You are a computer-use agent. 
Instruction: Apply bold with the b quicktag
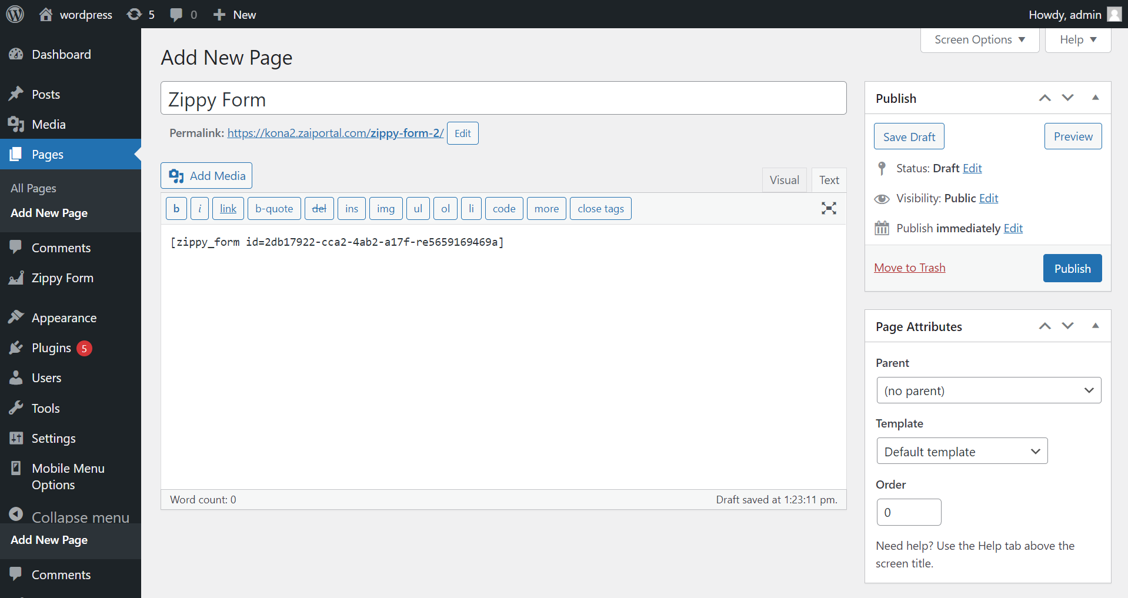[x=176, y=208]
